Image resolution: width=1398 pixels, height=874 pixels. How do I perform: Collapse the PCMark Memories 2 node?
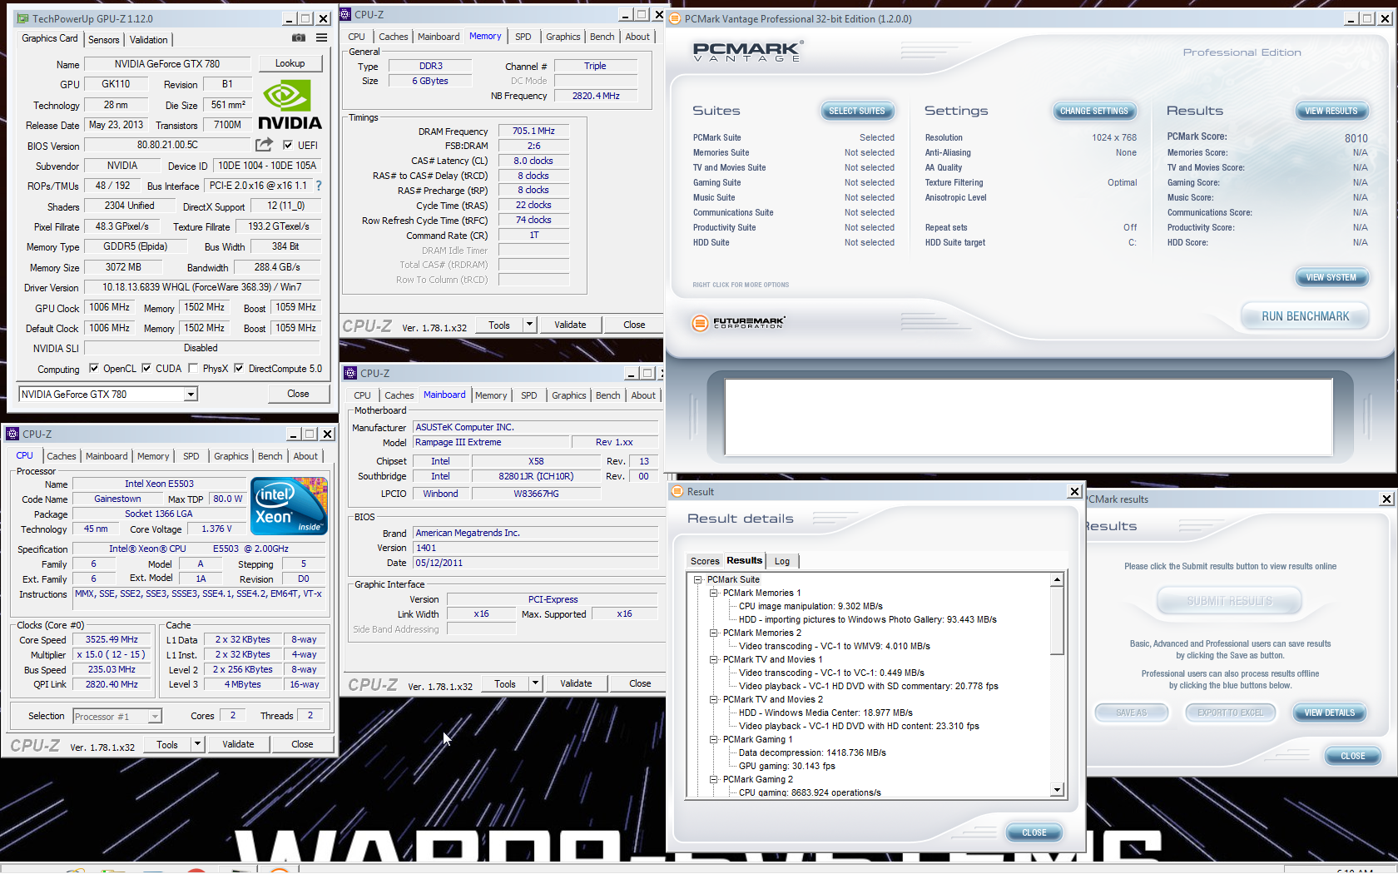coord(713,633)
